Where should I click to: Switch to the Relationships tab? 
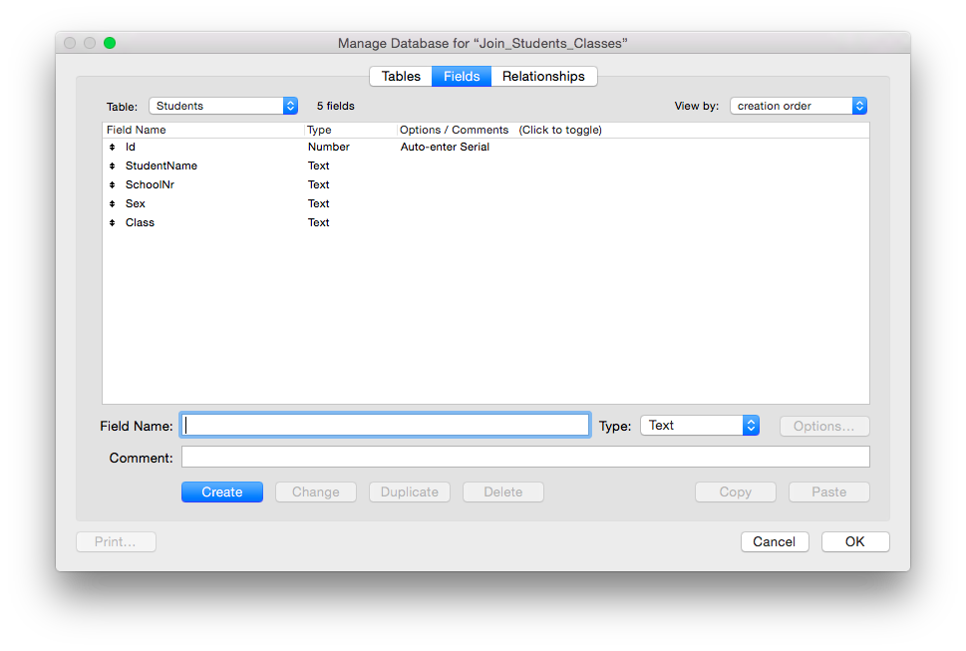click(543, 77)
